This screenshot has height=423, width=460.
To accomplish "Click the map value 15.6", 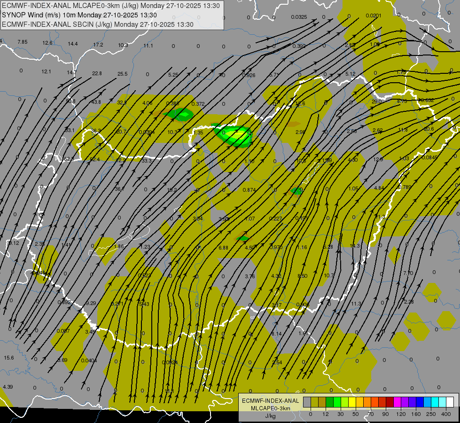I will (9, 358).
